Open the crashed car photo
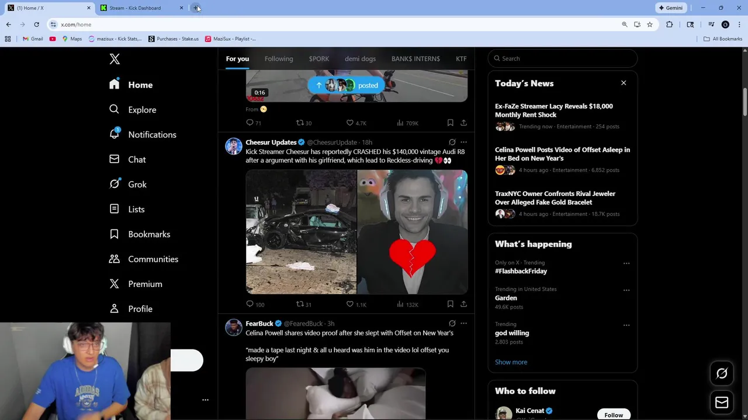748x420 pixels. click(x=301, y=232)
